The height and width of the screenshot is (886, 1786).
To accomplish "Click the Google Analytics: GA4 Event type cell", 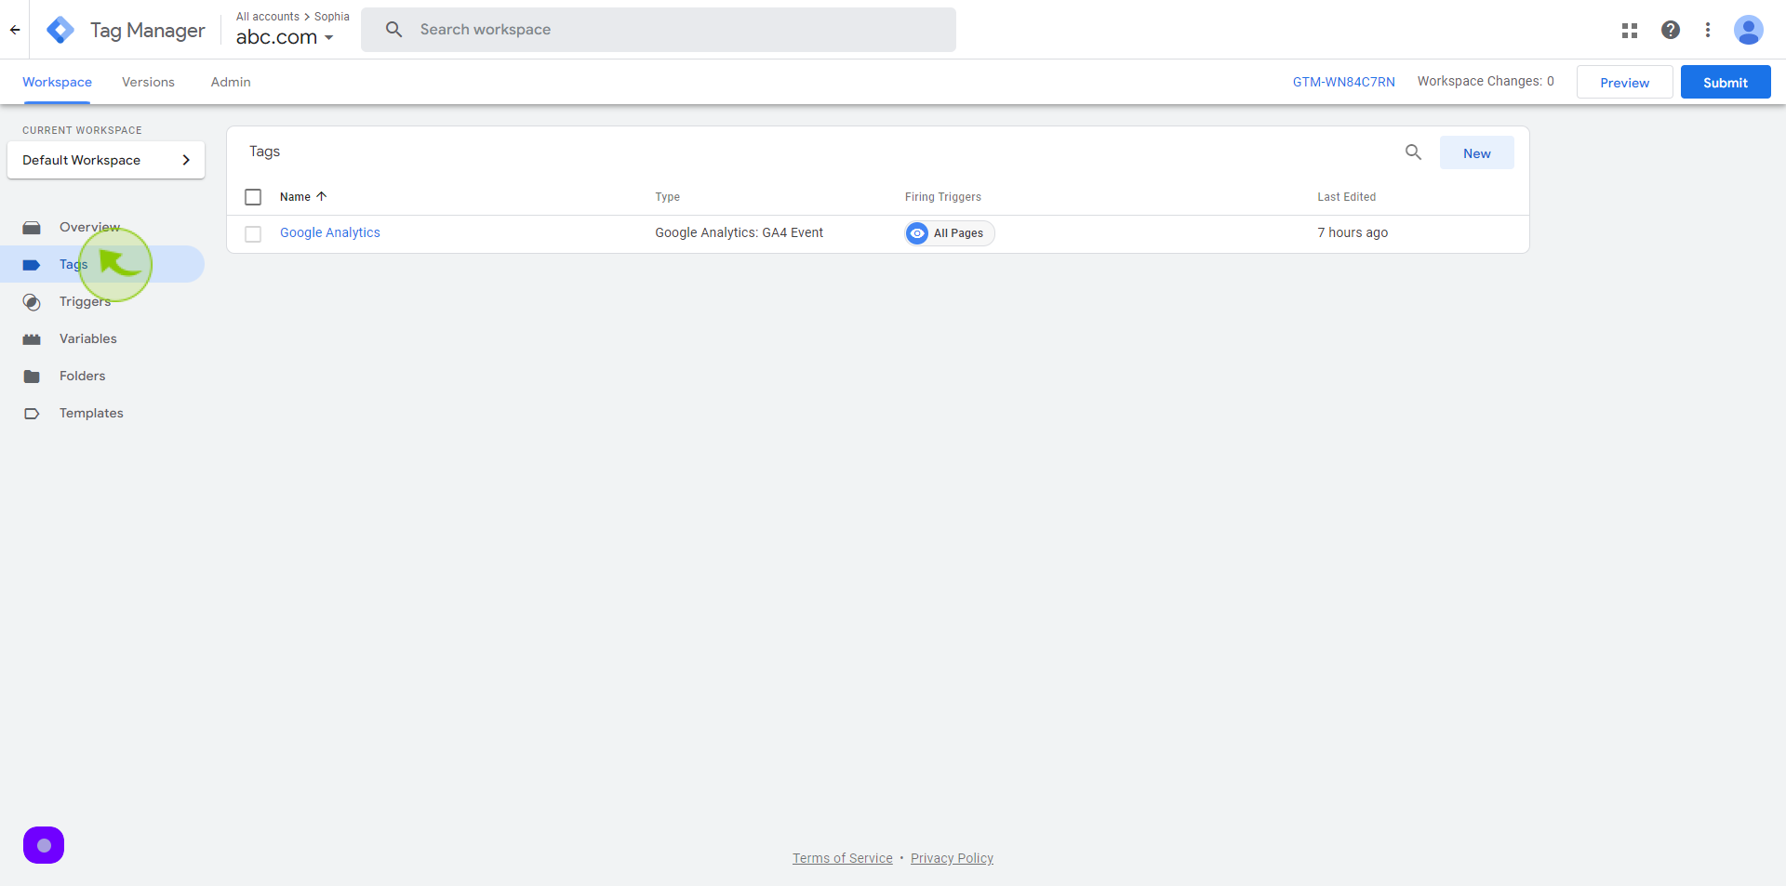I will click(x=739, y=232).
